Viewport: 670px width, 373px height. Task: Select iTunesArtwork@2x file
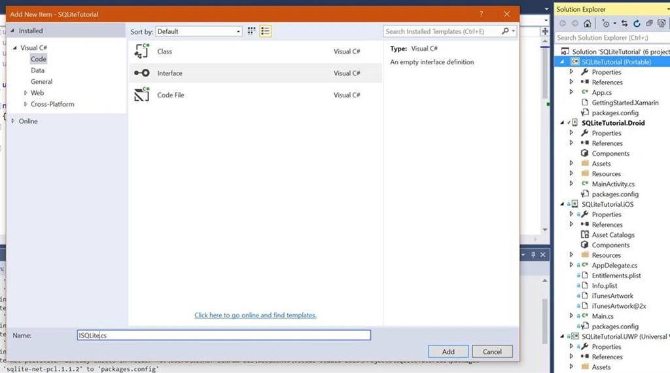pyautogui.click(x=619, y=306)
